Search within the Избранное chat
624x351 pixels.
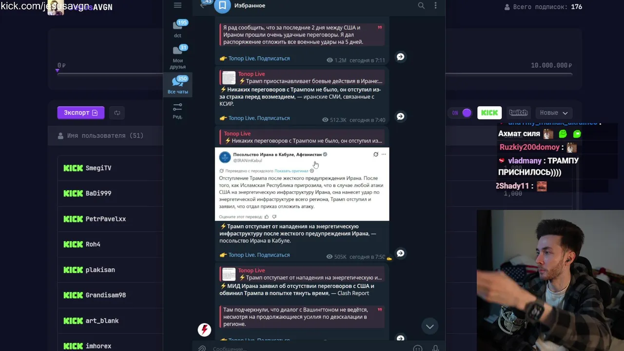421,5
